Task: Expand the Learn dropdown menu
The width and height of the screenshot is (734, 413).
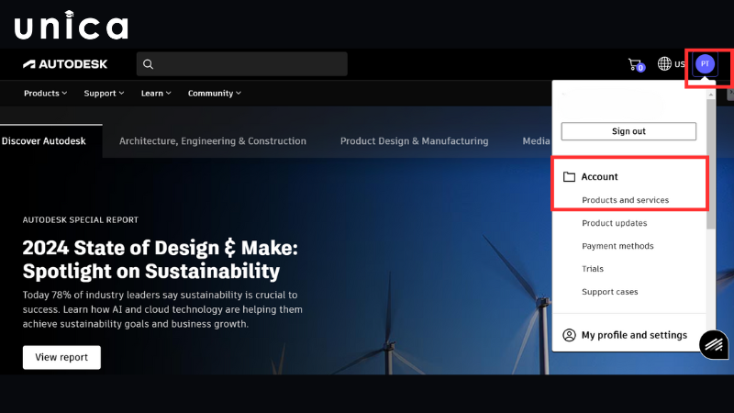Action: point(156,94)
